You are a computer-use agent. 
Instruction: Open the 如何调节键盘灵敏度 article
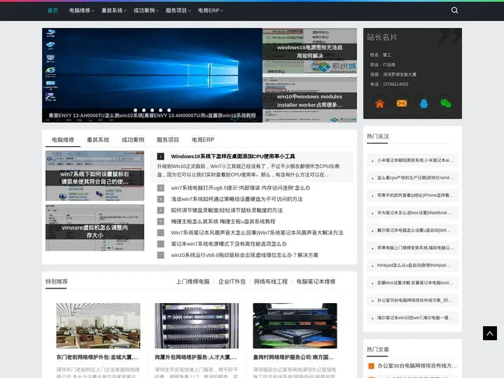[x=227, y=211]
